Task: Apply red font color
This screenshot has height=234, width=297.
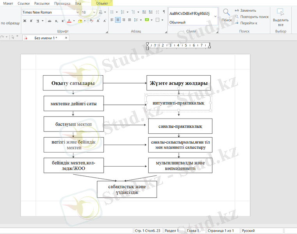Action: coord(69,21)
